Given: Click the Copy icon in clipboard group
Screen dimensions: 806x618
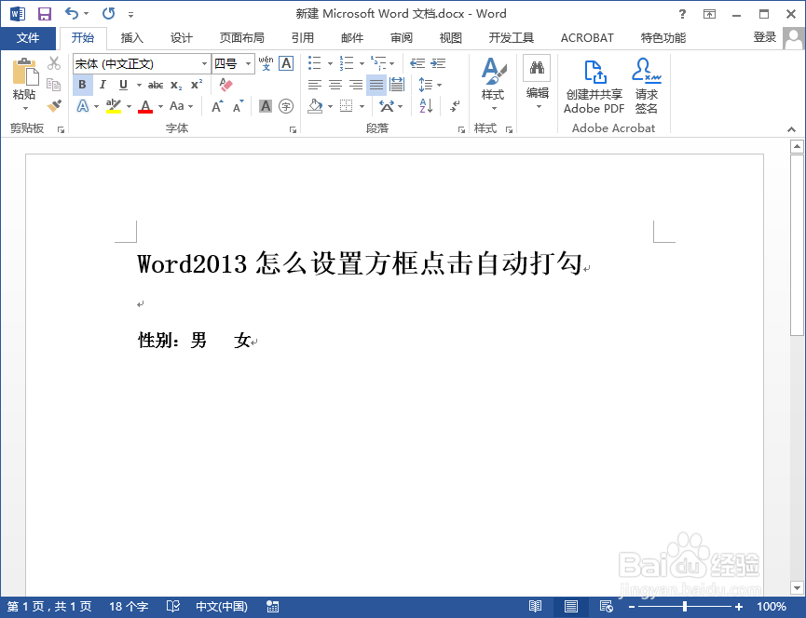Looking at the screenshot, I should point(53,84).
